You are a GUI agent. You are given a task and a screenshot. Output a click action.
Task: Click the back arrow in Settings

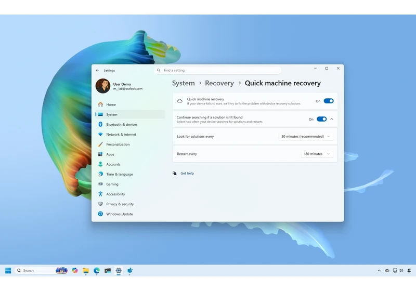pyautogui.click(x=97, y=70)
